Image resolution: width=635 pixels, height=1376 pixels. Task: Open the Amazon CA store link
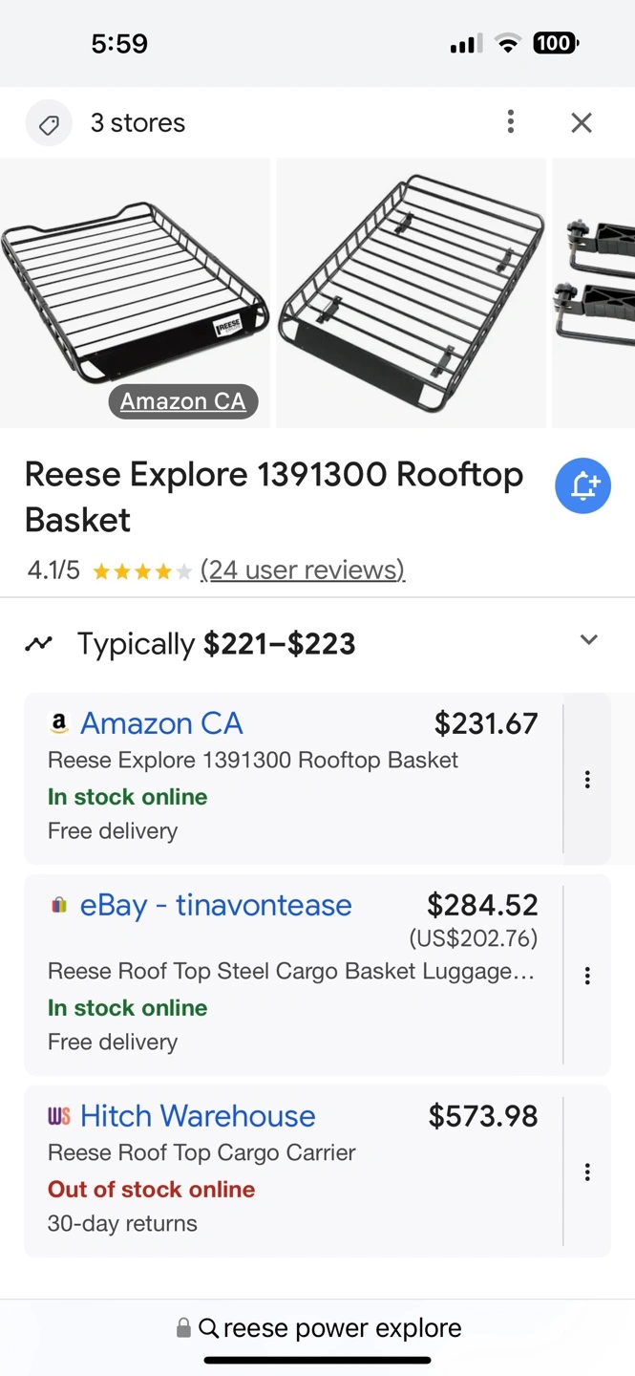[x=161, y=723]
